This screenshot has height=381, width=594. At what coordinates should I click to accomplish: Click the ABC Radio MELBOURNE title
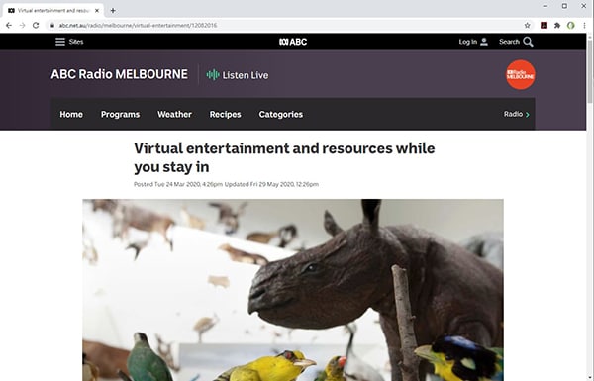pyautogui.click(x=120, y=74)
